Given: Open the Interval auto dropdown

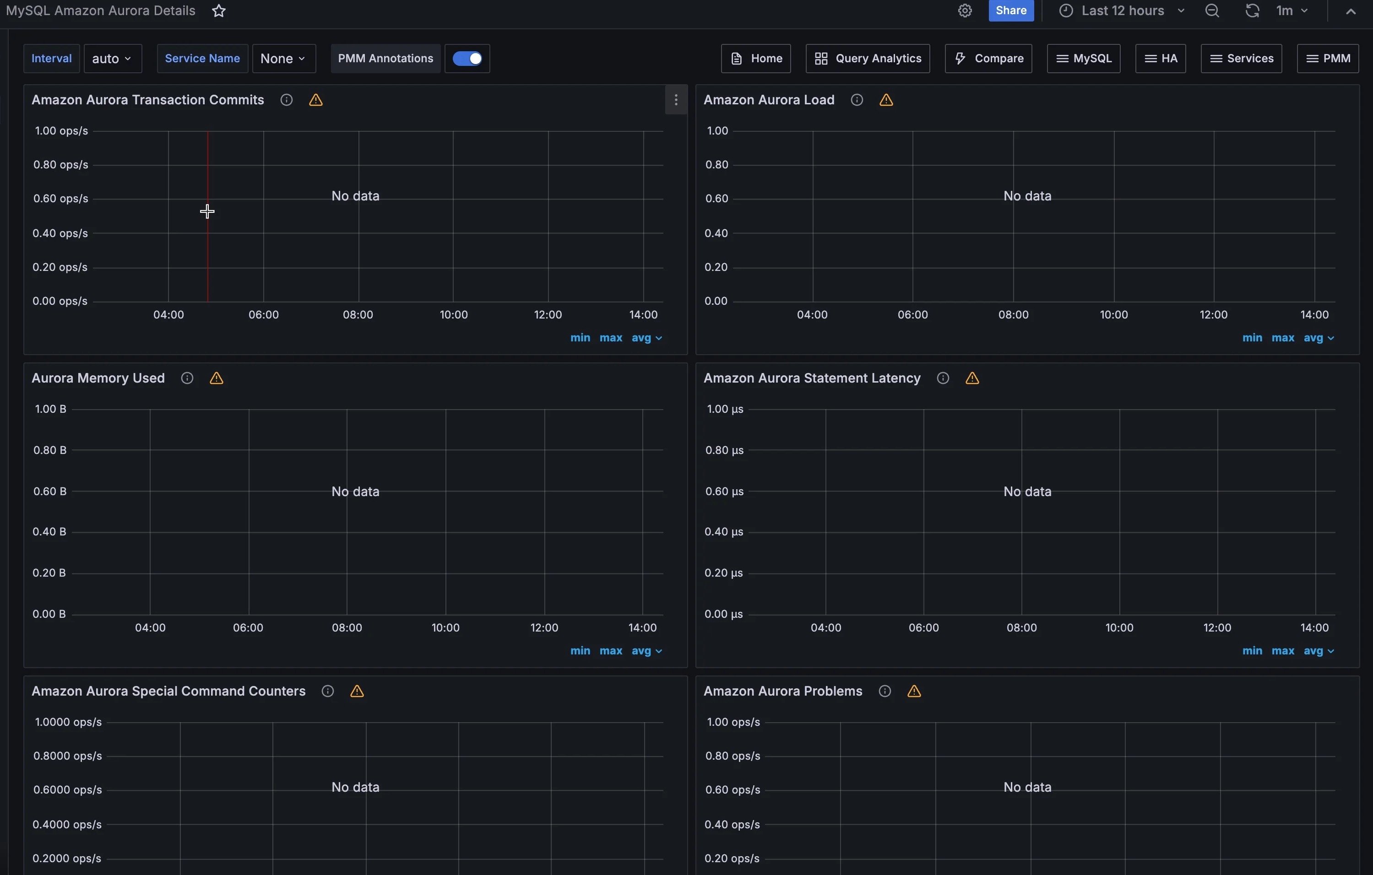Looking at the screenshot, I should click(112, 59).
